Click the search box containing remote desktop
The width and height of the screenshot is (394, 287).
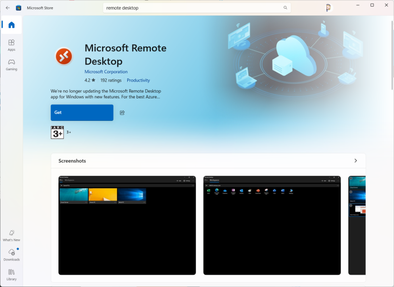[x=197, y=8]
